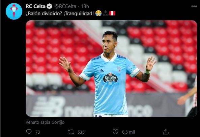Click the RC Celta display name
The image size is (200, 137).
tap(35, 6)
